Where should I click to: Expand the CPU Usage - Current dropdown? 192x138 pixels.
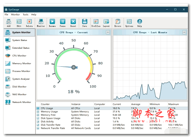108,32
